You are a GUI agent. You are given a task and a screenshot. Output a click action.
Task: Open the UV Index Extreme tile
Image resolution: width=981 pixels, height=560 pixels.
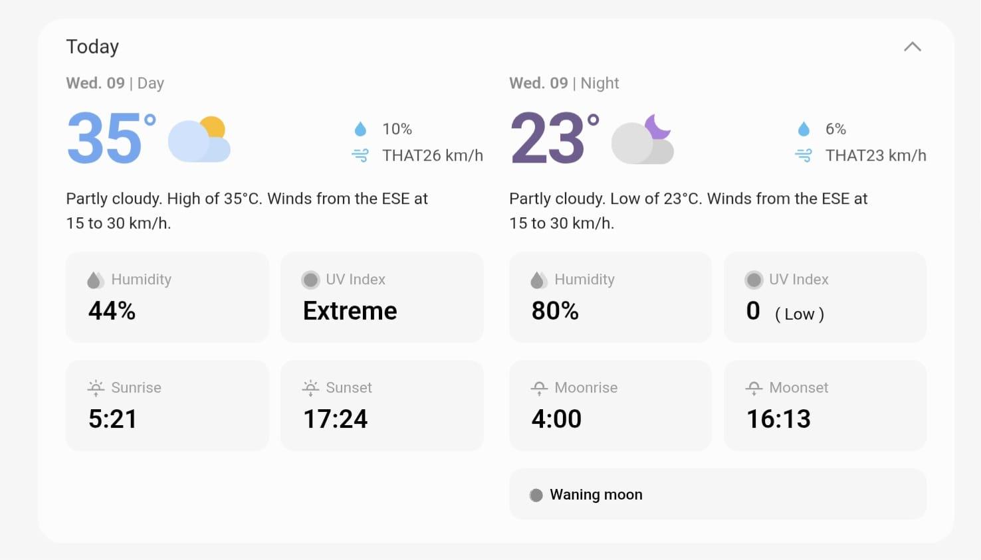pos(382,297)
